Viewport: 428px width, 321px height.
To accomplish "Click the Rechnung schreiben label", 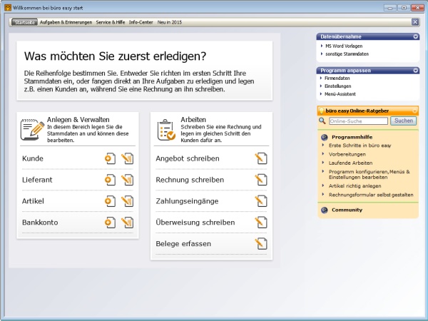I will click(x=190, y=180).
